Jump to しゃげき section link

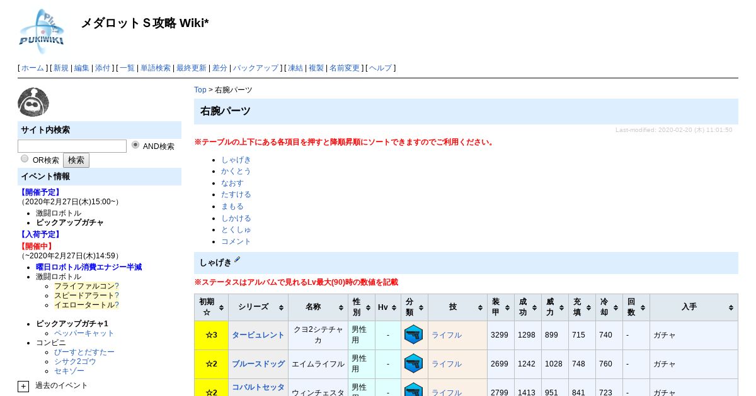coord(236,160)
